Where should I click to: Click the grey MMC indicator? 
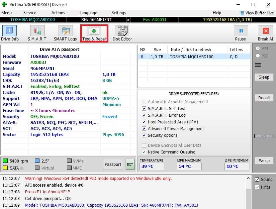(69, 168)
